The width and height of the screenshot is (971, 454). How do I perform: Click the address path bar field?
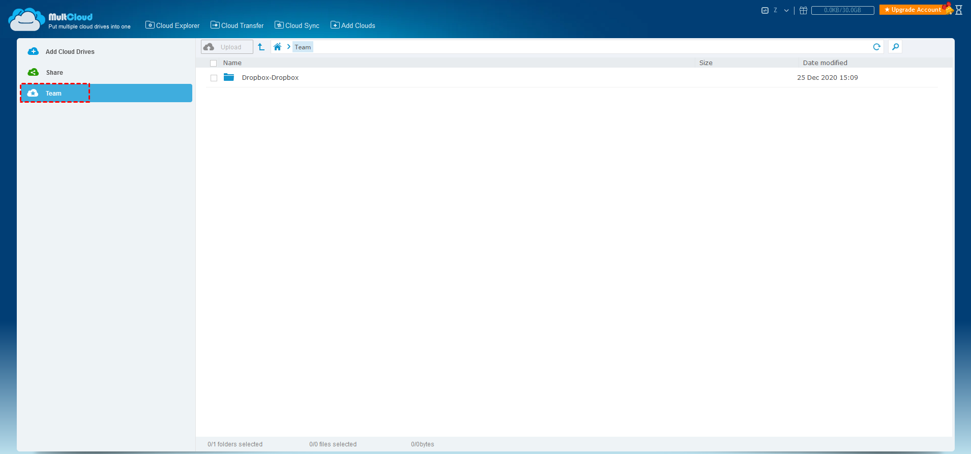click(577, 47)
